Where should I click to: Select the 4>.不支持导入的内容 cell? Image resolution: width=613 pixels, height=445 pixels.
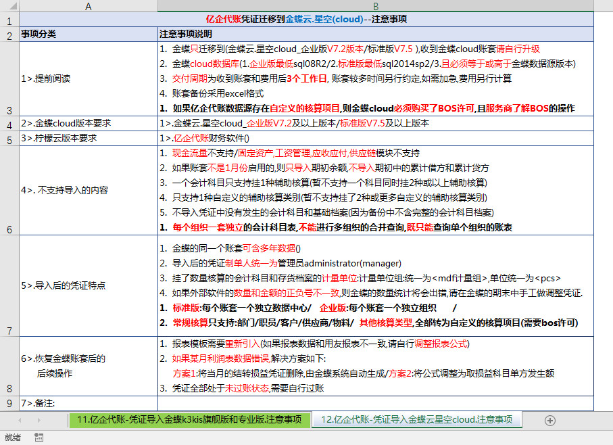88,190
